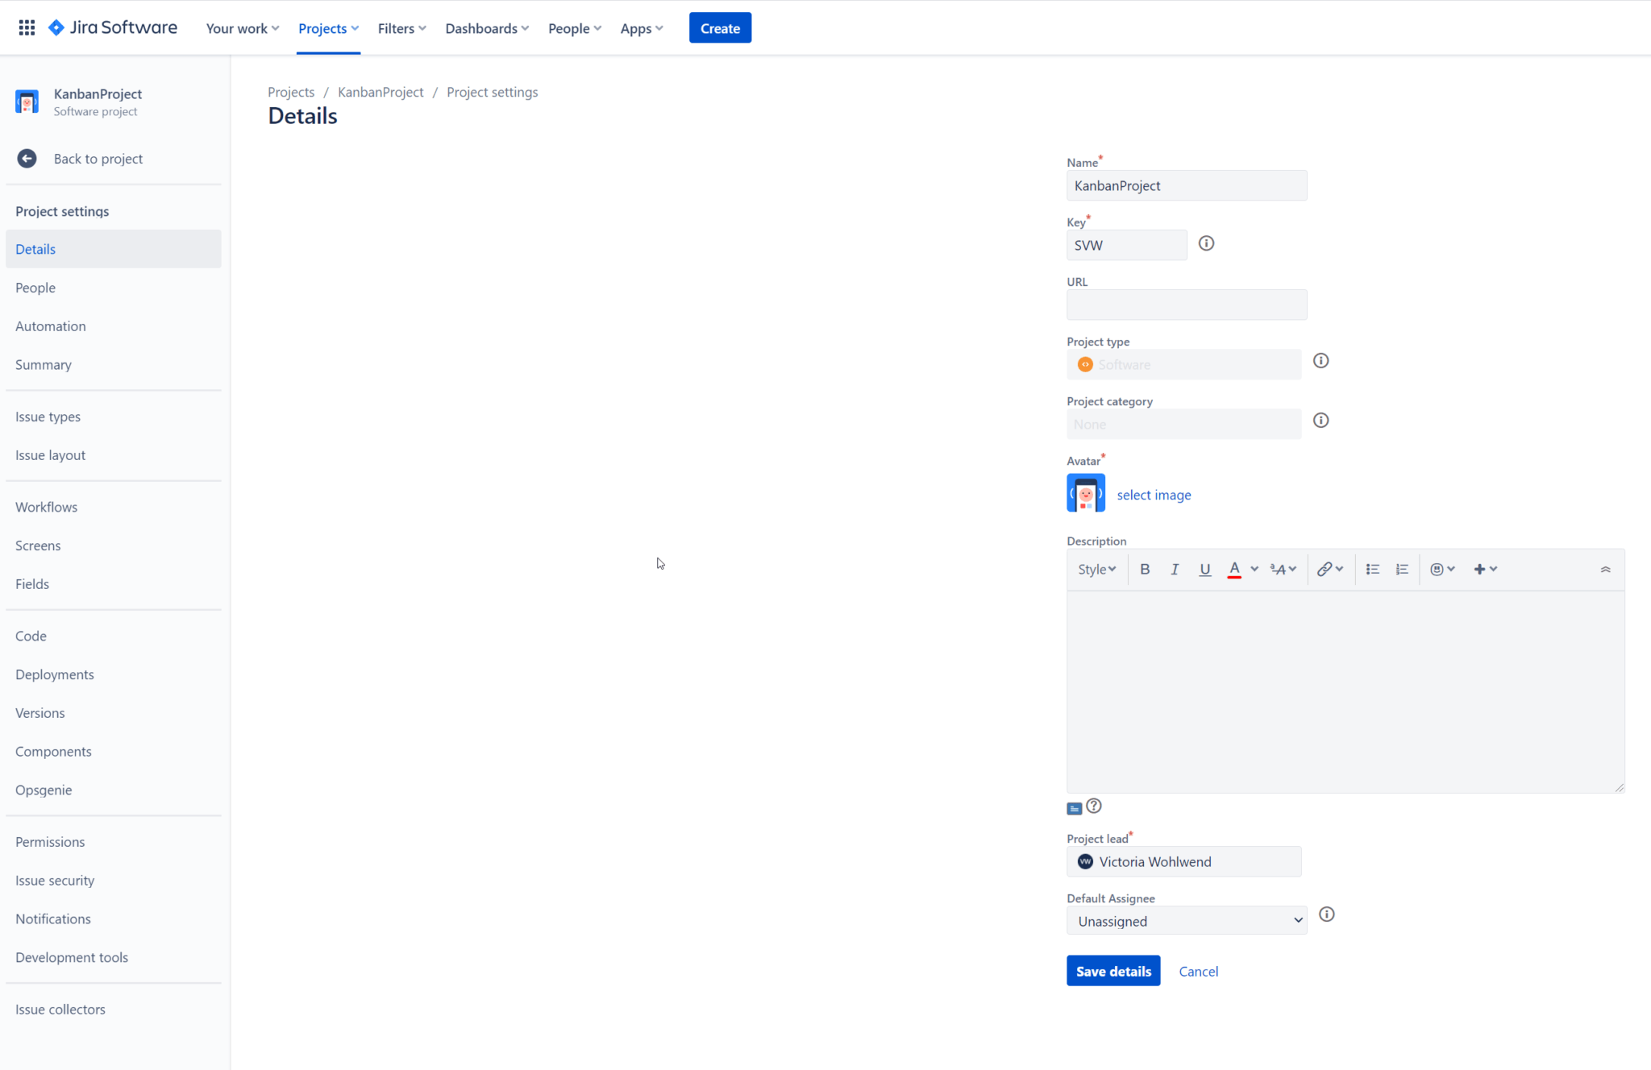Switch to the People settings section

(x=35, y=288)
